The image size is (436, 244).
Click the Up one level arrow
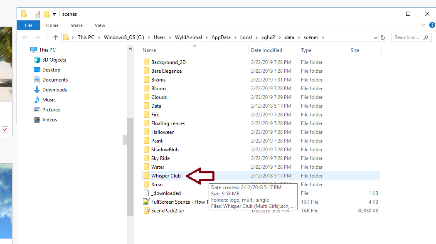click(55, 37)
